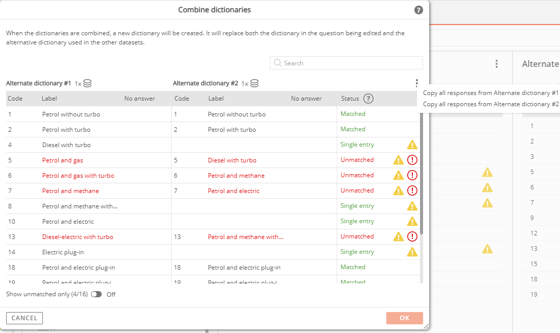Click 'Matched' status of row 18

353,267
